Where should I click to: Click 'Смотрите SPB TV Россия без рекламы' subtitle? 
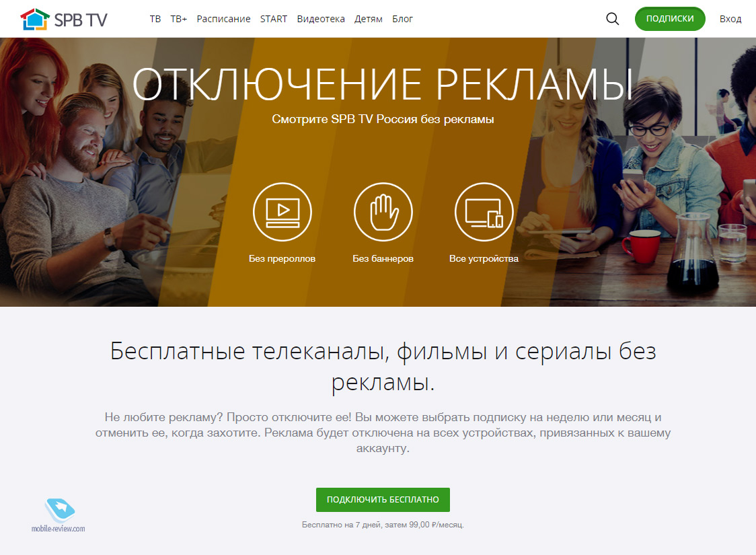tap(383, 119)
